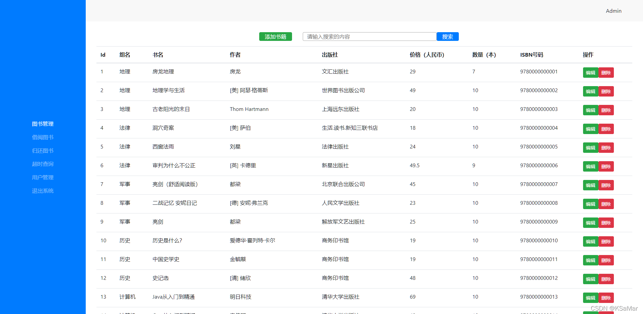Select ISBN 9780000000001 cell
Image resolution: width=643 pixels, height=314 pixels.
click(x=539, y=71)
